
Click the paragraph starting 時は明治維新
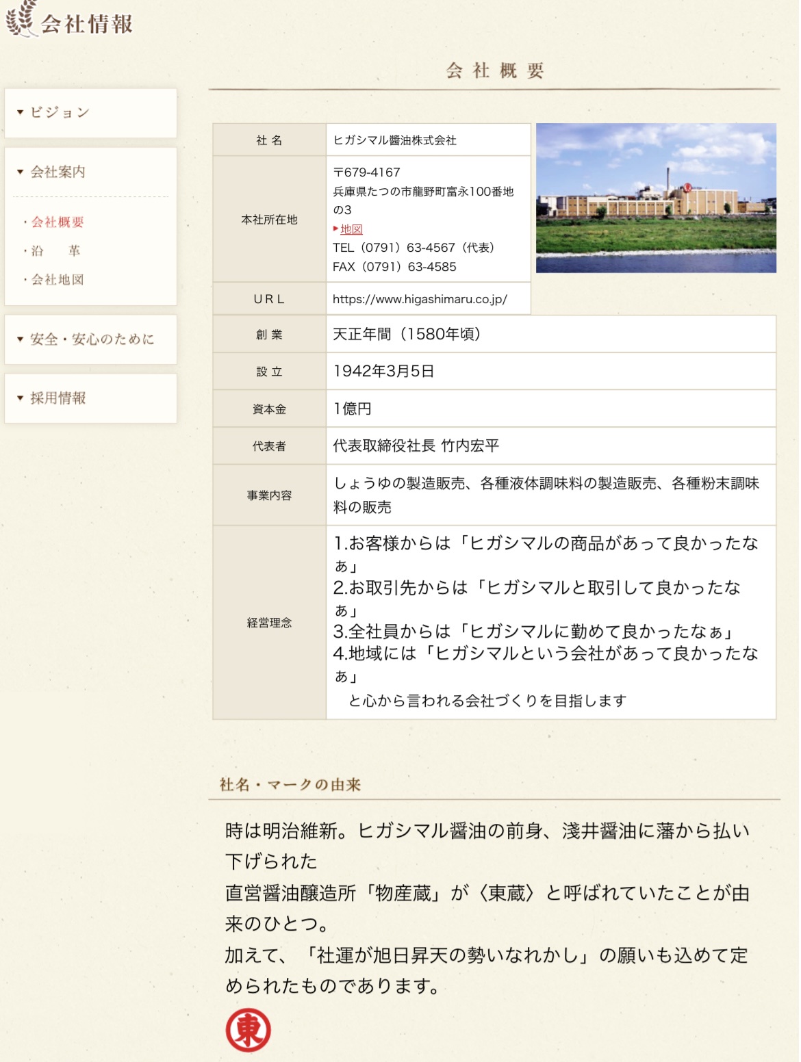[487, 846]
